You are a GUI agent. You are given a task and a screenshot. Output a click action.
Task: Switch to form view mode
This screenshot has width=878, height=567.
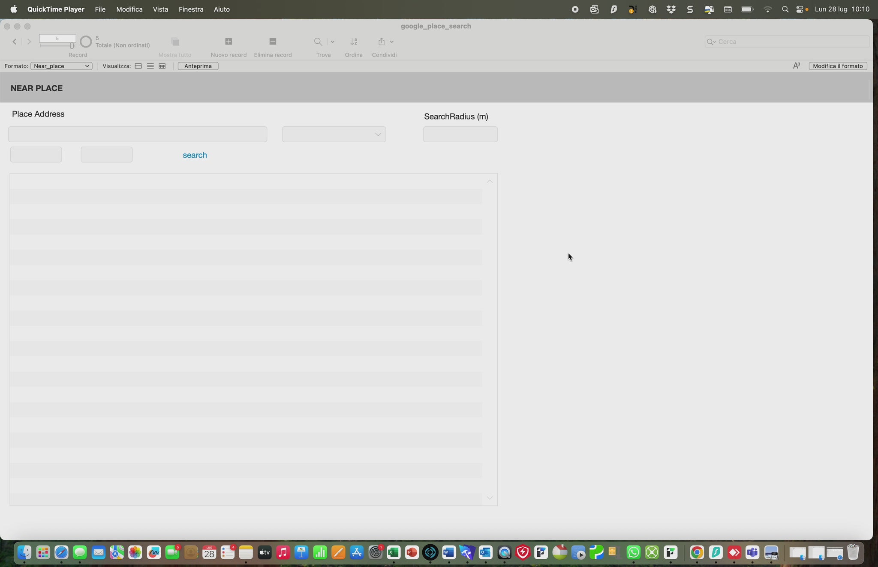pyautogui.click(x=138, y=66)
